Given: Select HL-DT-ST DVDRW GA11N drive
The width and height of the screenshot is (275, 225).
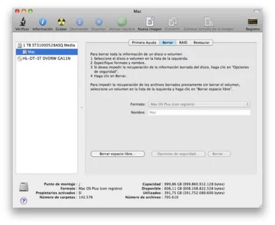Looking at the screenshot, I should [x=47, y=59].
